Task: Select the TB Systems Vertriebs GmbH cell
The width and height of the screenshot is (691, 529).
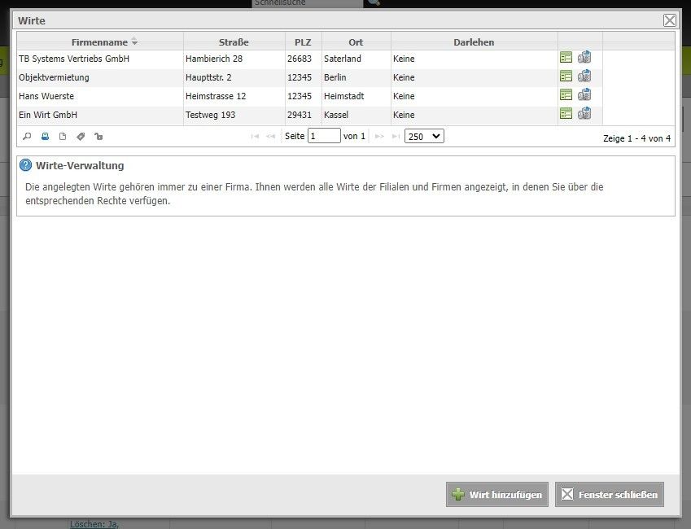Action: (100, 59)
